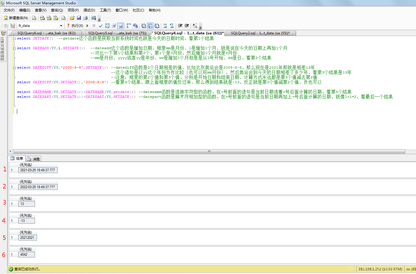Toggle results to grid mode
416x274 pixels.
tap(150, 26)
